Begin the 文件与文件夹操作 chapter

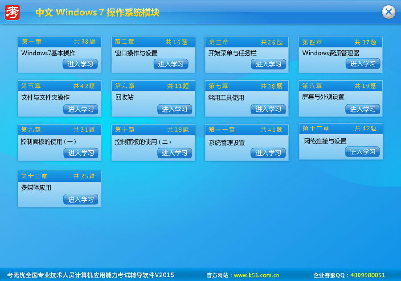tap(81, 109)
